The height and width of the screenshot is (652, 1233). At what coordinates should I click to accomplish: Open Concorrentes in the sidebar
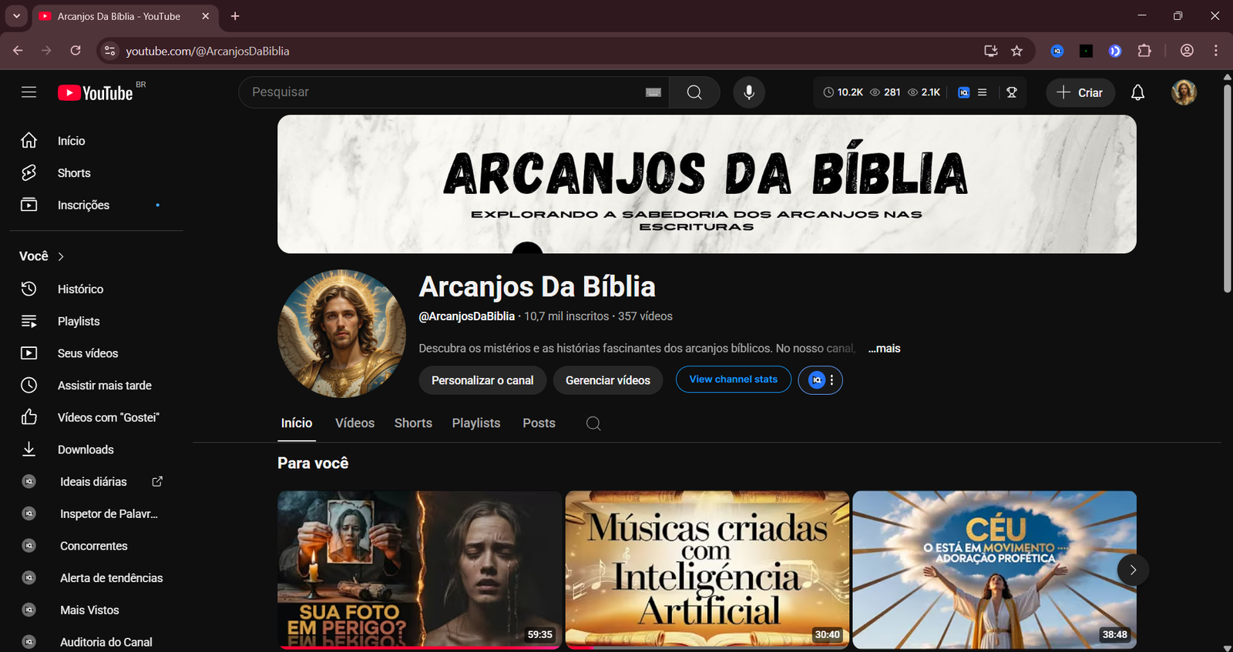[96, 546]
